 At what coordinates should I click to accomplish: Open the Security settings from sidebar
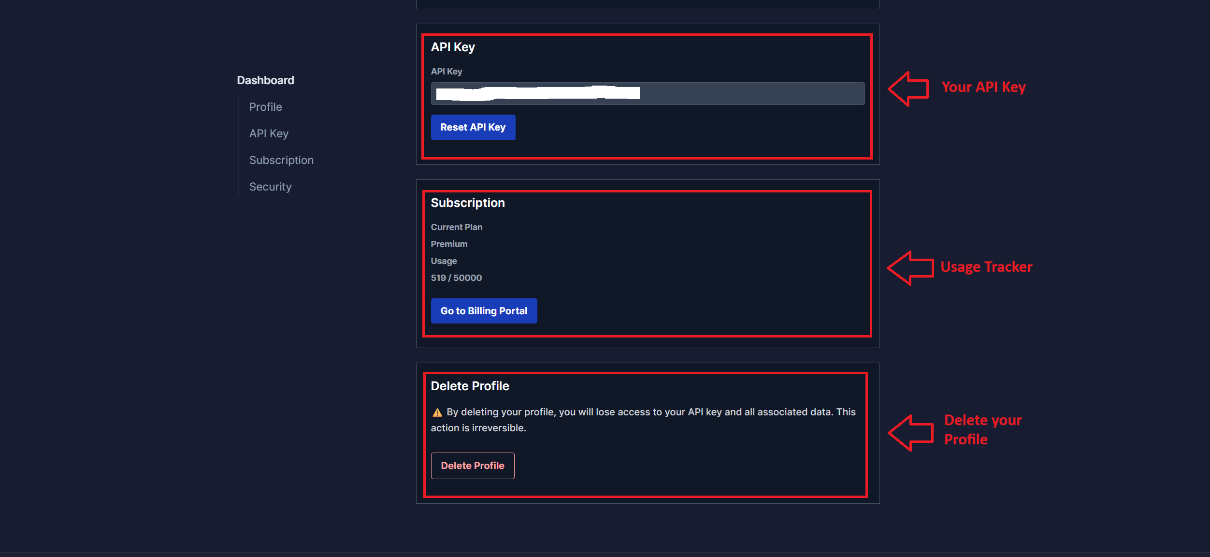[x=270, y=186]
